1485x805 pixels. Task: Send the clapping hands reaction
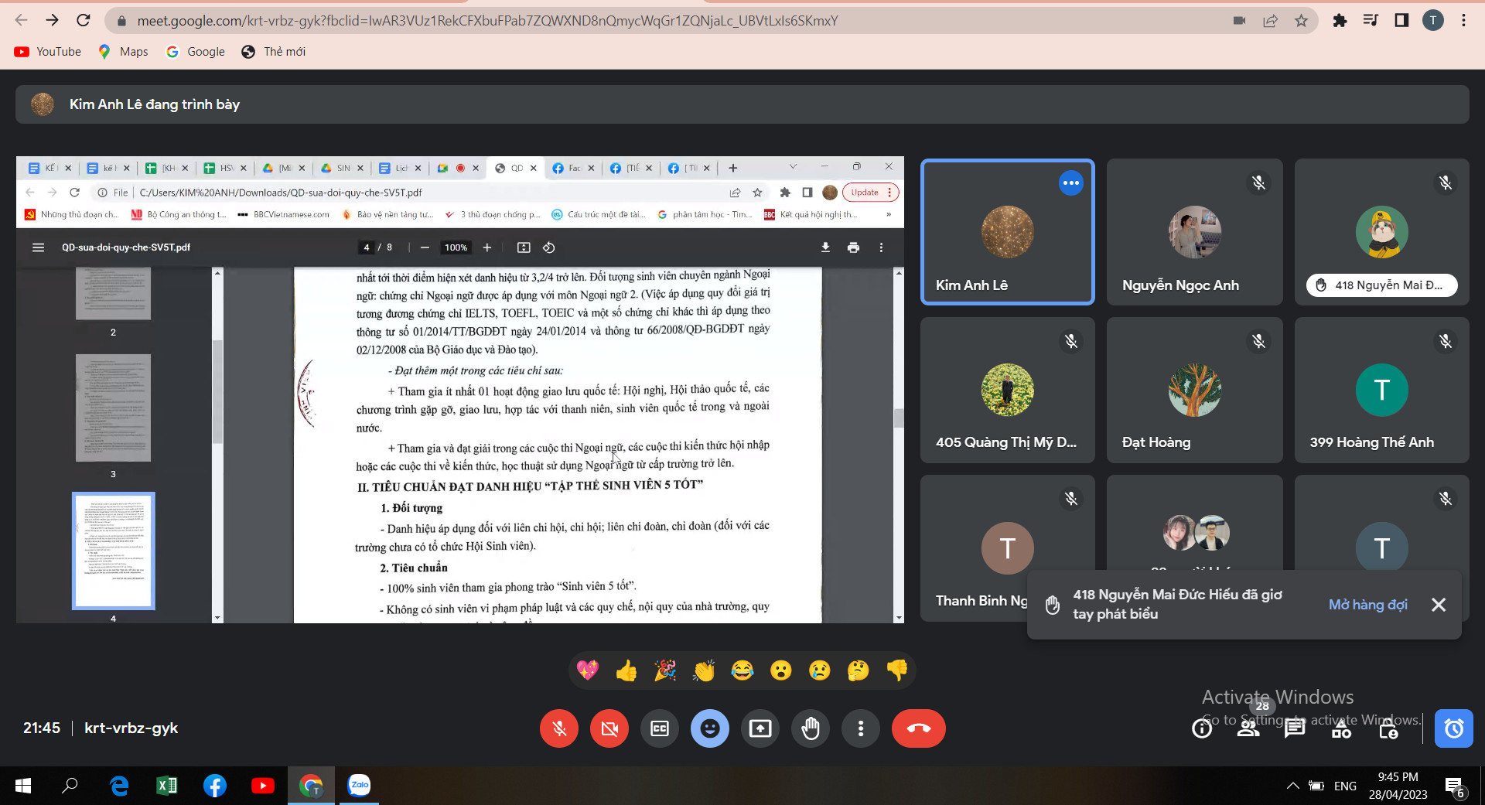click(704, 670)
